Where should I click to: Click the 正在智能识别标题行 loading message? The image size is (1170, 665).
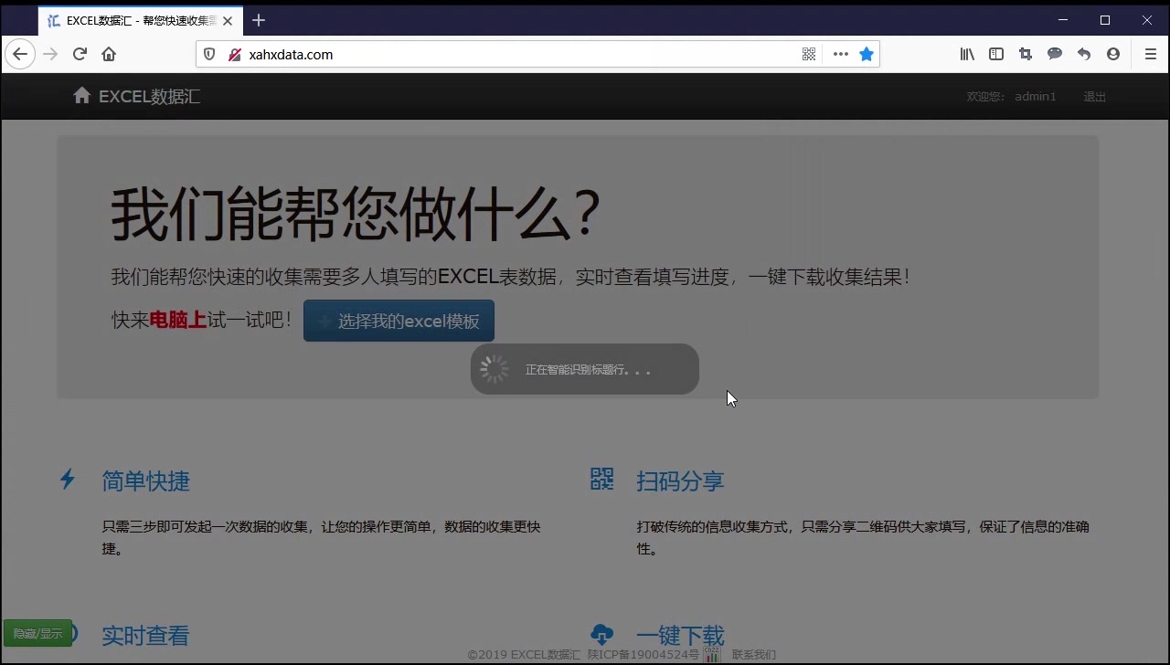coord(589,370)
